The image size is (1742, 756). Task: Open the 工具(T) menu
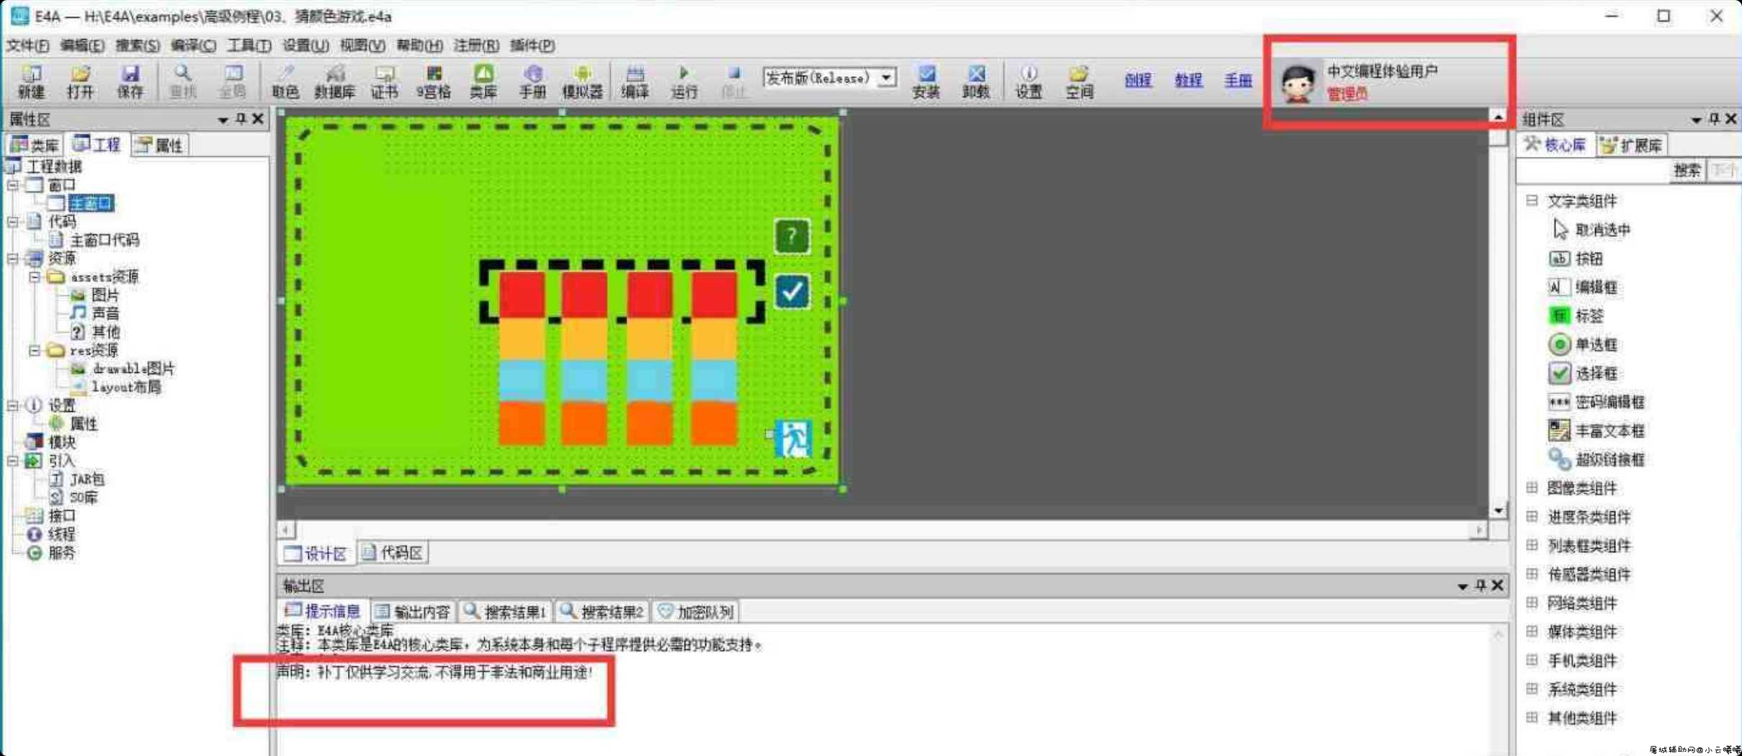(249, 45)
